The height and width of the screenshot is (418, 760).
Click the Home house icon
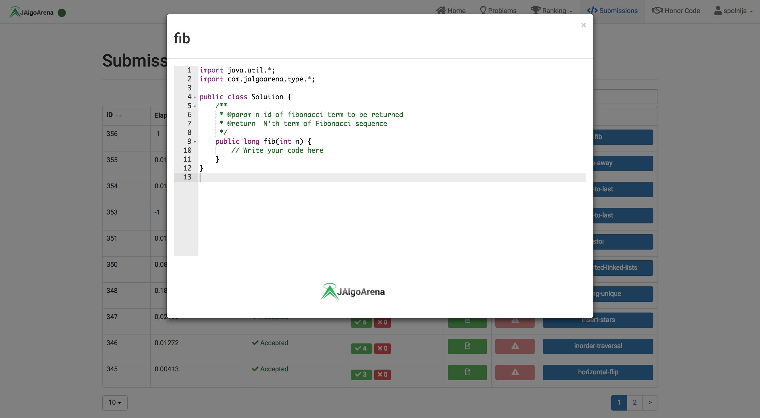point(441,10)
